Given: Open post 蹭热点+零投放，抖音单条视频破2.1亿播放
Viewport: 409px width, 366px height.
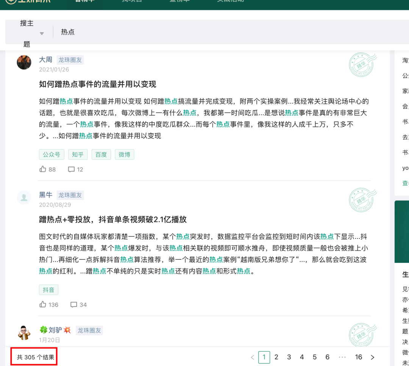Looking at the screenshot, I should click(x=113, y=219).
